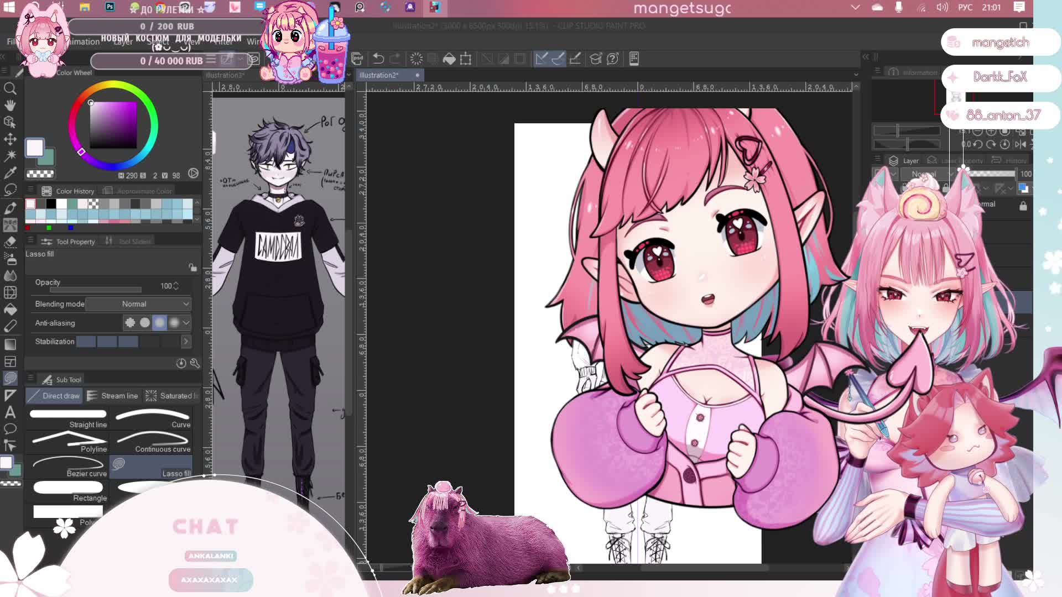The image size is (1062, 597).
Task: Select the Frame border tool
Action: point(10,362)
